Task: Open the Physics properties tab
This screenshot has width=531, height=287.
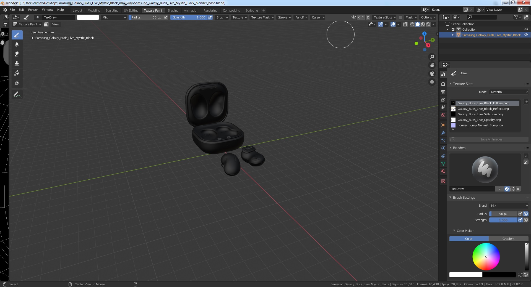Action: click(443, 148)
